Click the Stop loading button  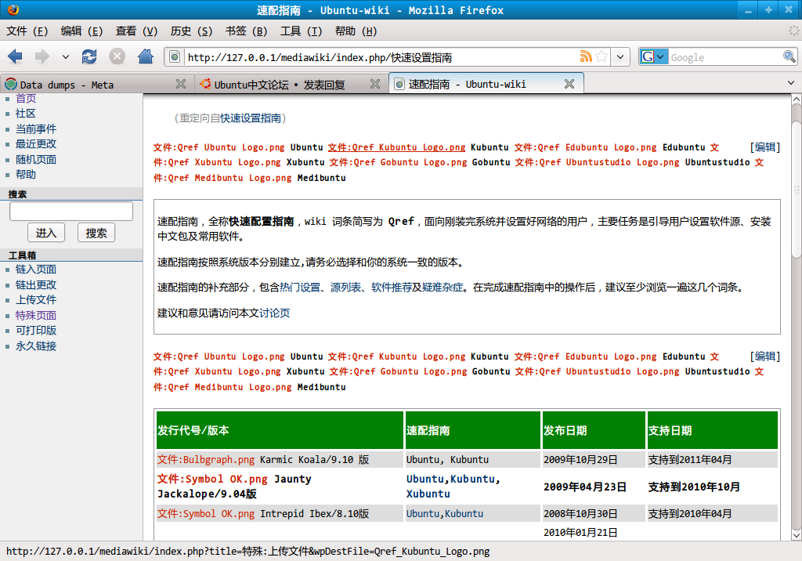click(x=117, y=56)
